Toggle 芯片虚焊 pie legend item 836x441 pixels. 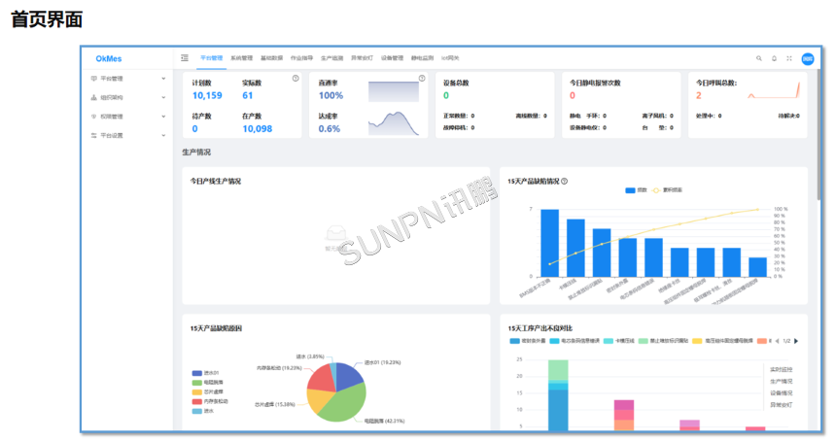207,392
